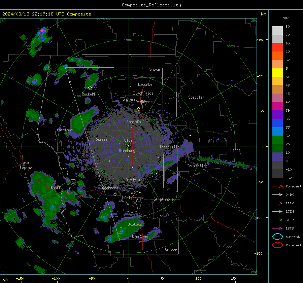Viewport: 303px width, 283px height.
Task: Click the yellow diamond marker near RockyMH
Action: [90, 88]
